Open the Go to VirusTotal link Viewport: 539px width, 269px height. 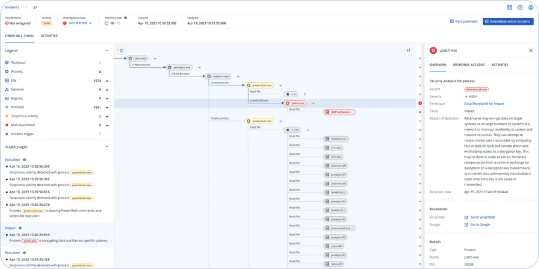(482, 217)
